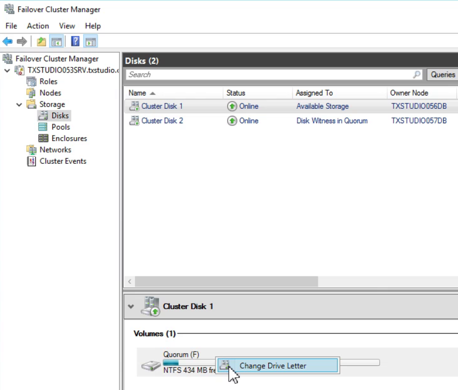Image resolution: width=458 pixels, height=390 pixels.
Task: Sort by the Assigned To column header
Action: 340,93
